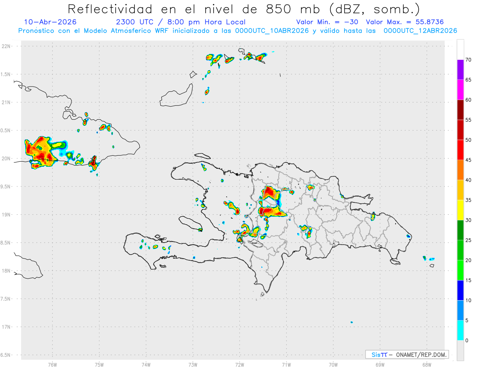Click the cyan 0-5 dBZ legend band
The width and height of the screenshot is (479, 370).
pyautogui.click(x=460, y=330)
